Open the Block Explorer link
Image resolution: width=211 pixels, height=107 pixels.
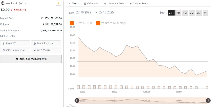pos(46,43)
